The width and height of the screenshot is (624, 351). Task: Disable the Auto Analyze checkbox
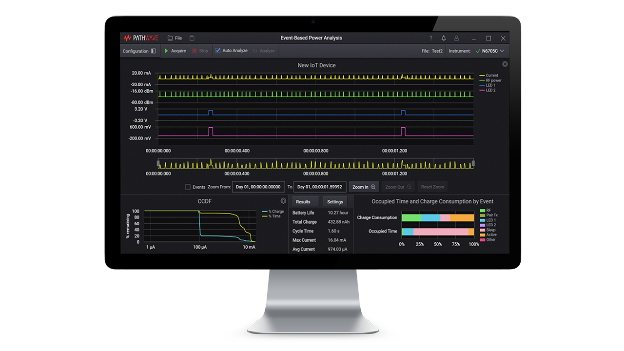tap(218, 51)
